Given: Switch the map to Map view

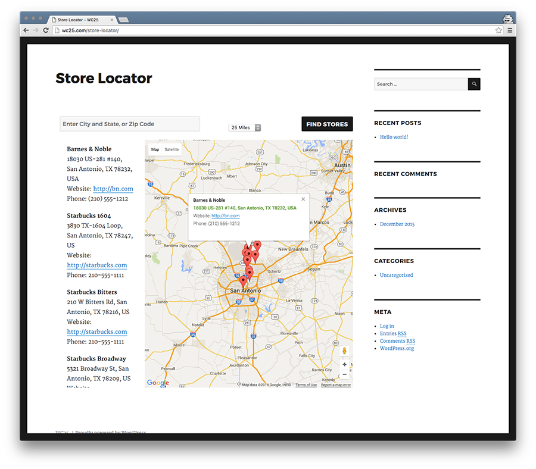Looking at the screenshot, I should click(155, 149).
